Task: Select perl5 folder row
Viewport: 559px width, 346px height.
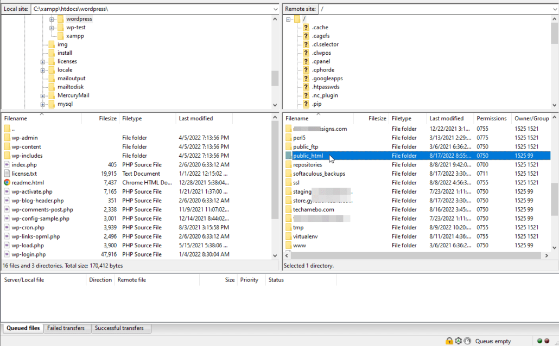Action: (417, 138)
